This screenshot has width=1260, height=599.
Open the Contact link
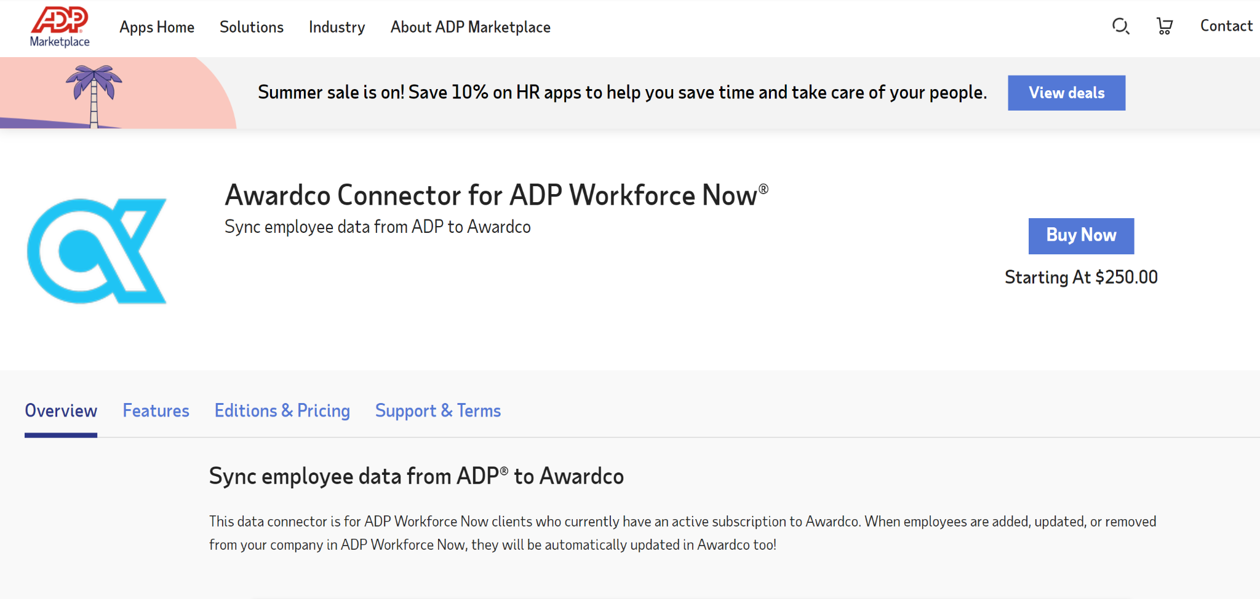pos(1226,26)
